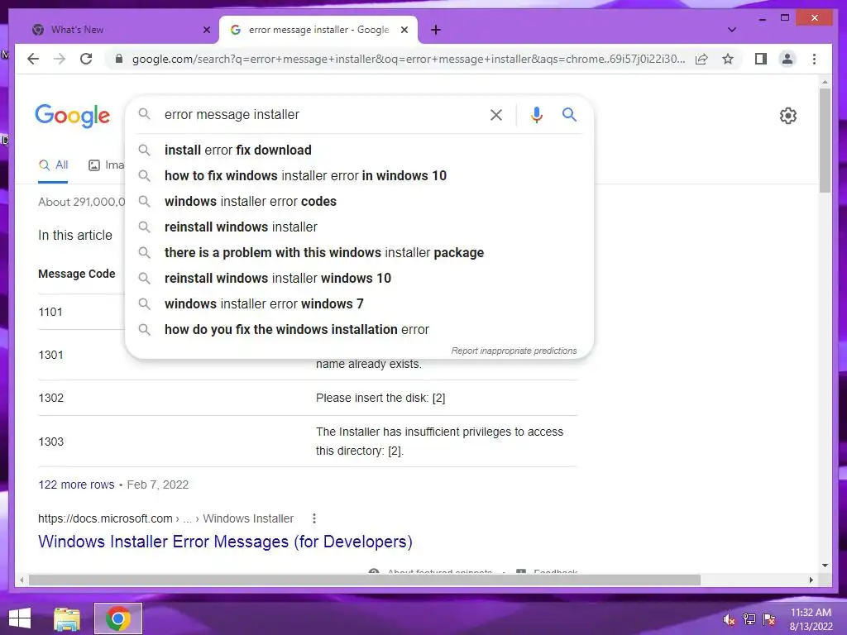Click the Google logo
The height and width of the screenshot is (635, 847).
click(73, 116)
